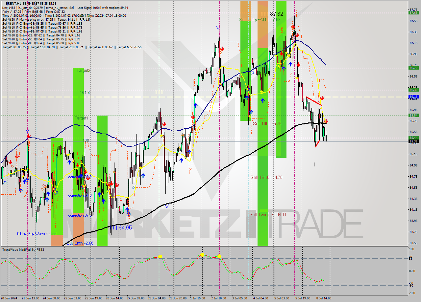The height and width of the screenshot is (302, 421).
Task: Click the black 85.38 current price tag
Action: click(x=413, y=141)
